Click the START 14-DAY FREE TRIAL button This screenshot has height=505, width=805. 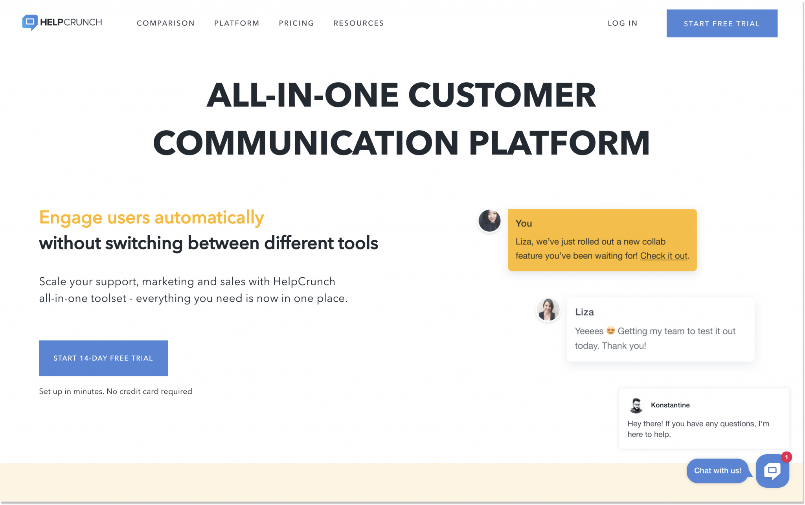coord(103,358)
